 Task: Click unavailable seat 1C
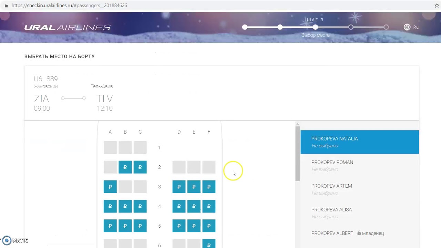(x=140, y=147)
